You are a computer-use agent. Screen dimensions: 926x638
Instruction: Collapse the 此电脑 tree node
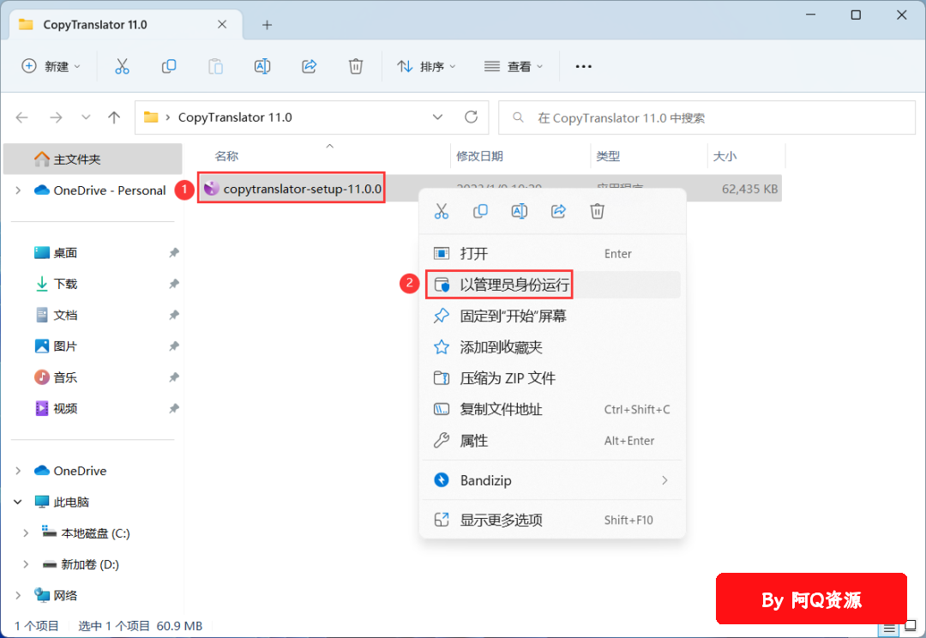18,503
